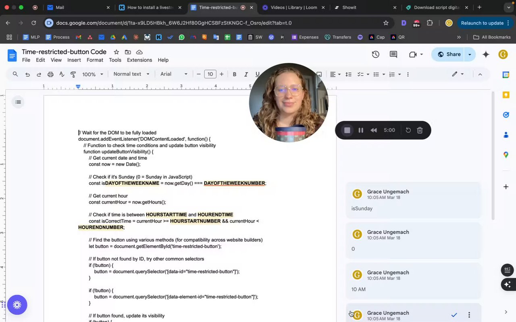
Task: Open the Tools menu
Action: (115, 60)
